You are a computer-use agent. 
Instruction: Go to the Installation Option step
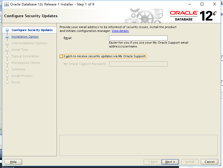[25, 37]
